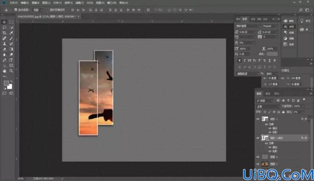Open the Image menu
This screenshot has height=181, width=314.
click(x=36, y=3)
